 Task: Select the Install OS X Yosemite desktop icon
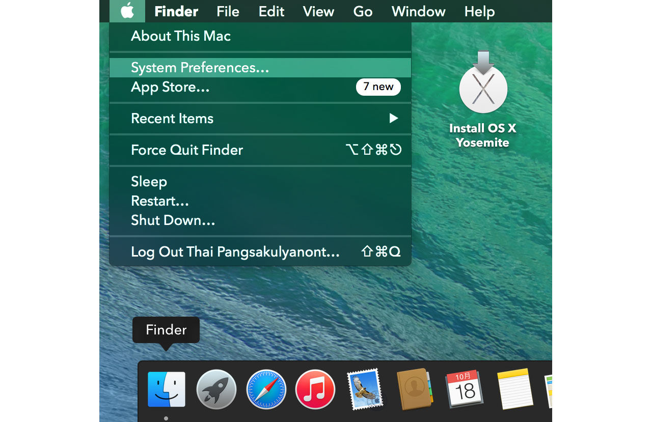point(483,89)
